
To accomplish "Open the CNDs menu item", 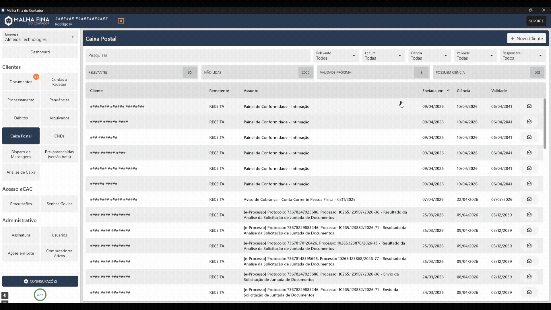I will tap(59, 136).
